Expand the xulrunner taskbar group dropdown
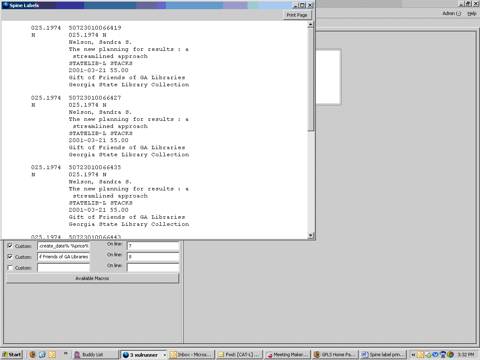The height and width of the screenshot is (360, 480). [165, 355]
